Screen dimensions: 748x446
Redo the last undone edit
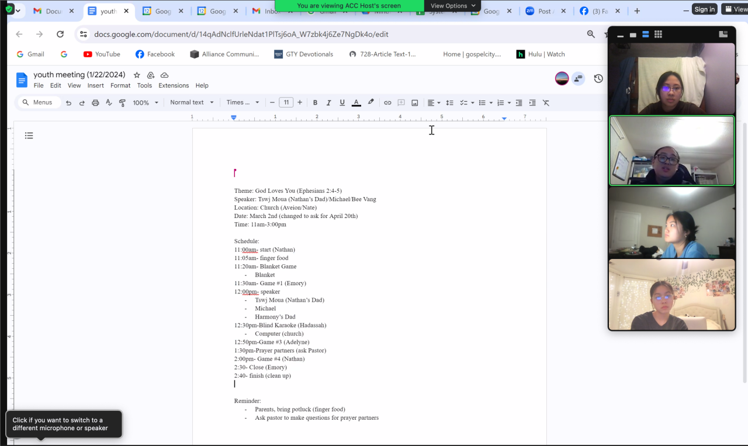(82, 102)
